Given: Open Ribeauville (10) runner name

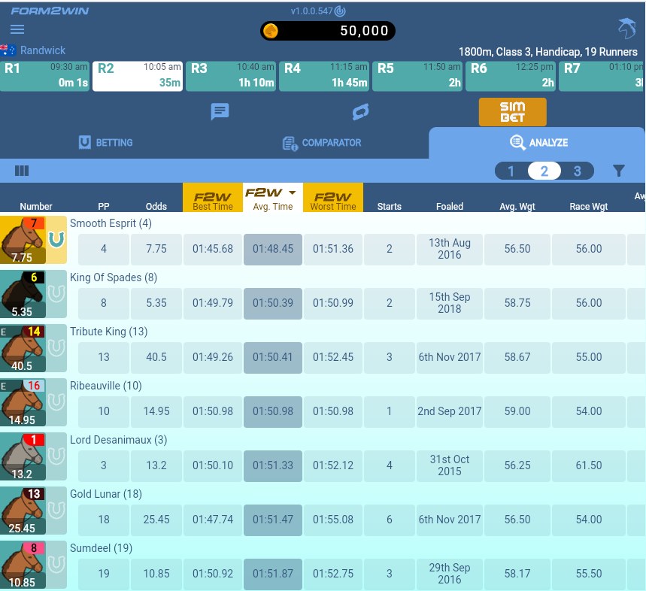Looking at the screenshot, I should pos(106,386).
